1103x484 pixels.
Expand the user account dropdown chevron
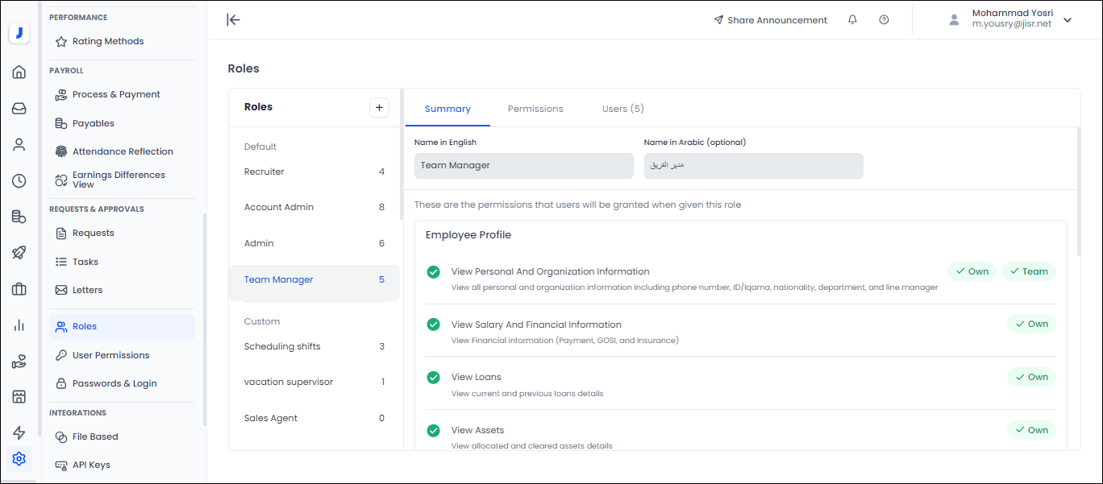[x=1068, y=20]
